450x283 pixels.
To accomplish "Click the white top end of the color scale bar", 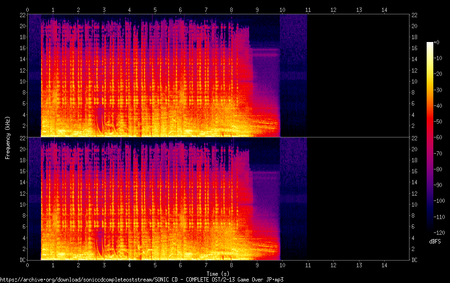I will point(430,44).
